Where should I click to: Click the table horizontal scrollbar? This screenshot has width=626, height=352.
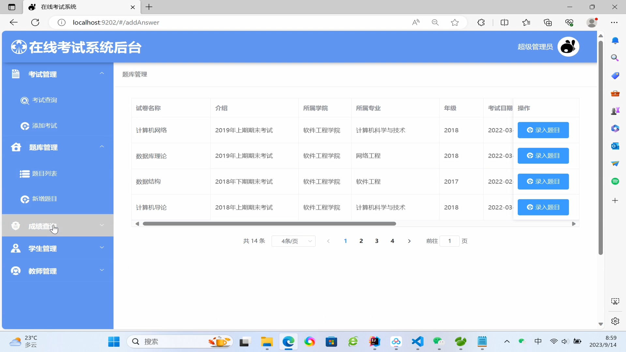coord(269,224)
